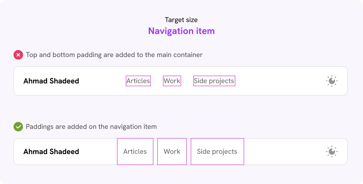
Task: Click the Work item in the bottom navbar
Action: tap(172, 152)
